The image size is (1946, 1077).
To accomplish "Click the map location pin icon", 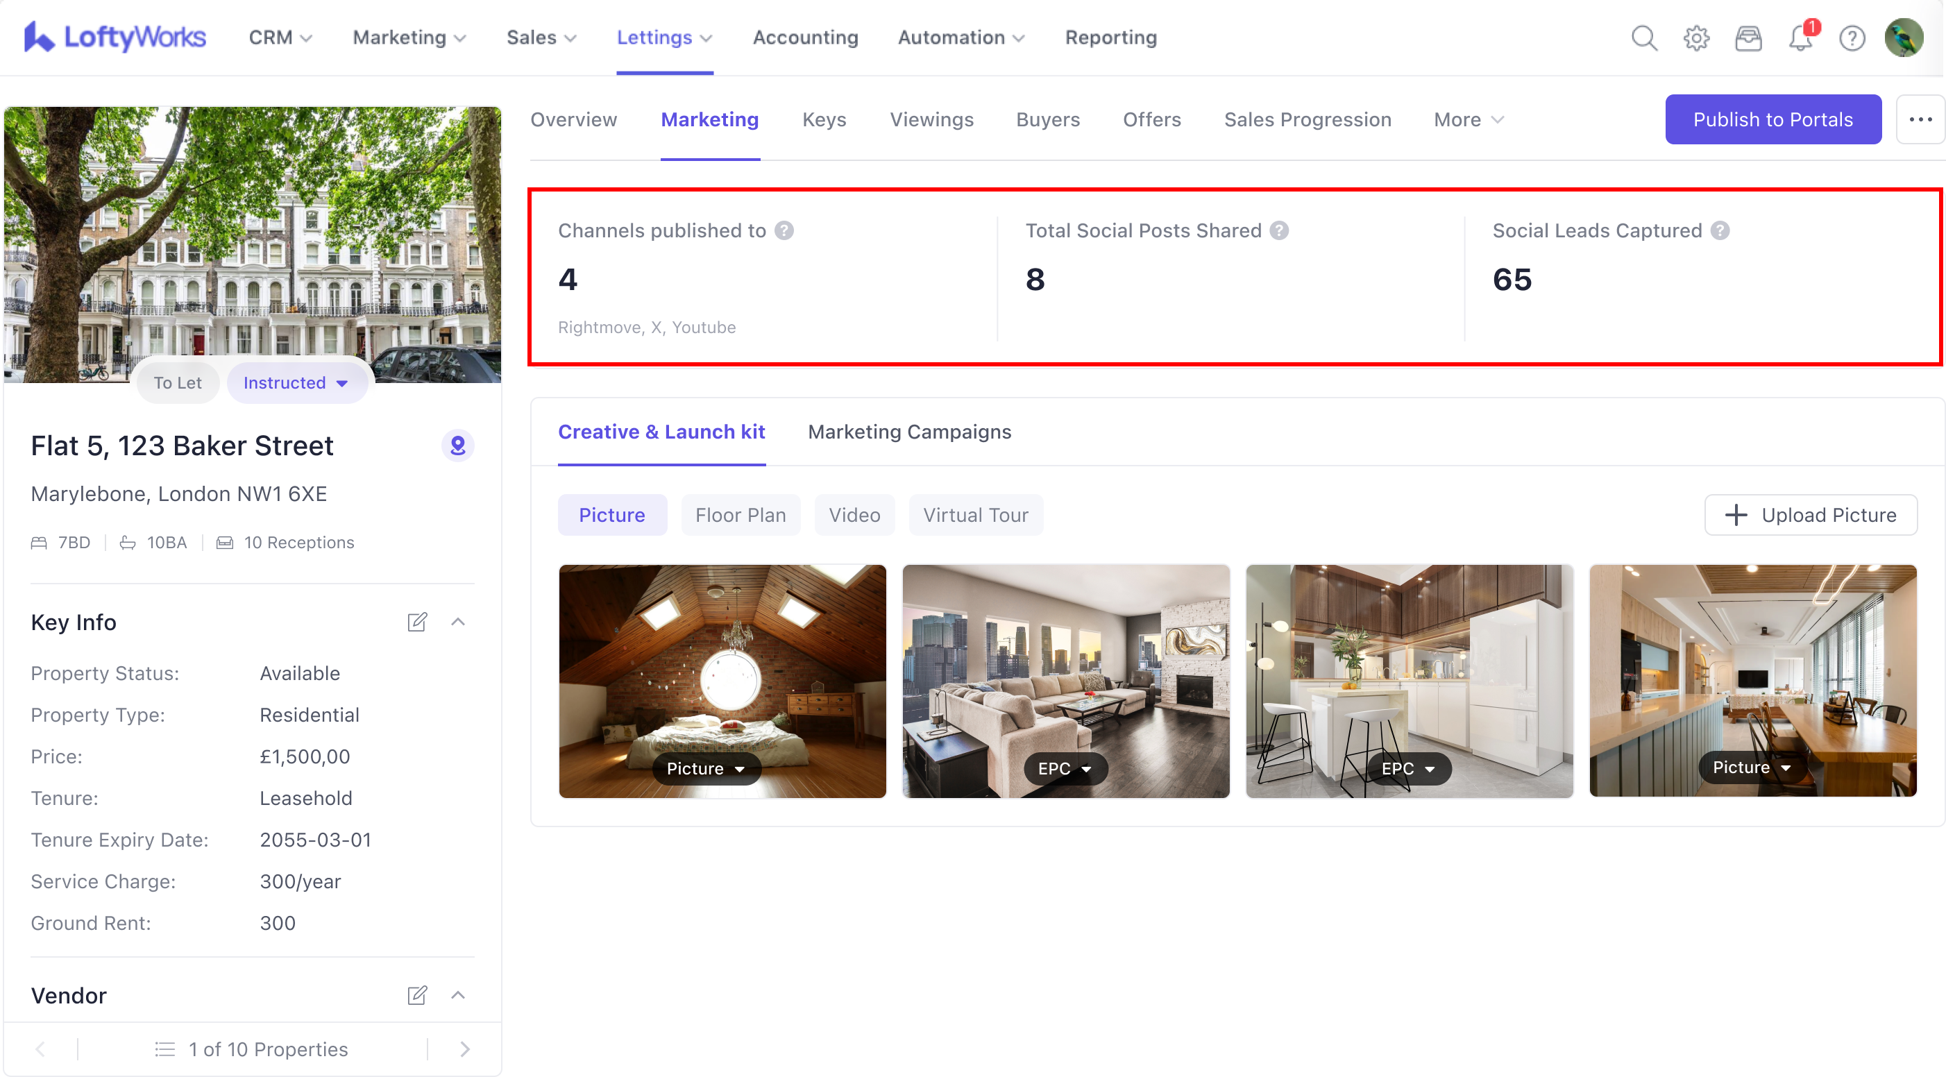I will click(458, 446).
